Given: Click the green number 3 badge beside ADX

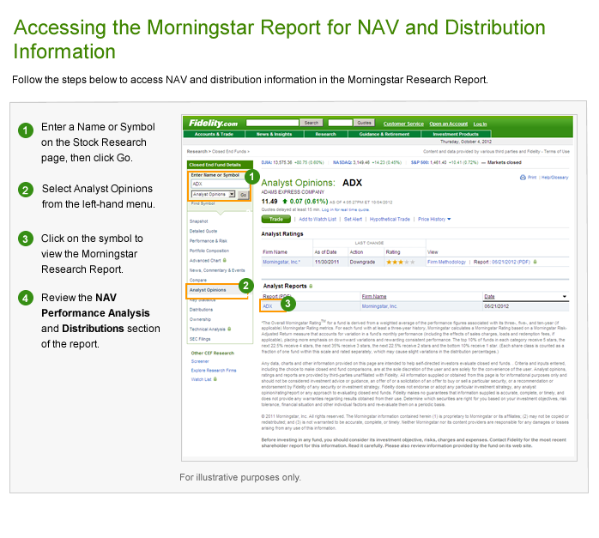Looking at the screenshot, I should click(x=288, y=303).
